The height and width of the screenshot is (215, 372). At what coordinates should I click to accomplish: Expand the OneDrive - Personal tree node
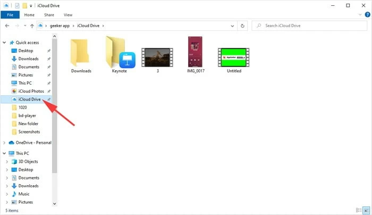coord(4,143)
